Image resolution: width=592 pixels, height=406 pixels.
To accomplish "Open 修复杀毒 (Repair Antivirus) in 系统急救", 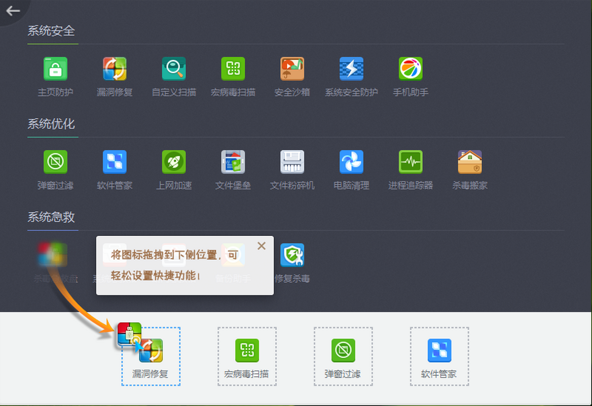I will 292,256.
